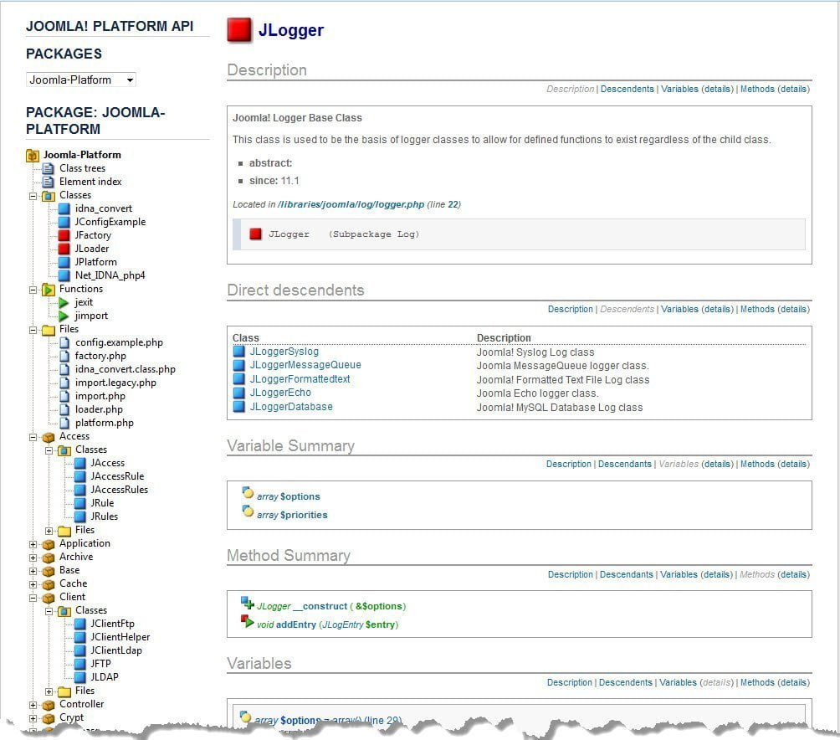Click JLogEntry type in addEntry signature
The width and height of the screenshot is (840, 740).
click(x=342, y=624)
